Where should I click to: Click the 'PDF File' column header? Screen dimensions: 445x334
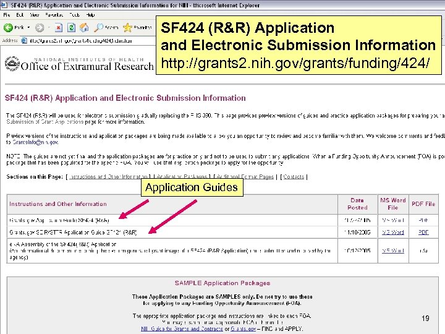[423, 204]
